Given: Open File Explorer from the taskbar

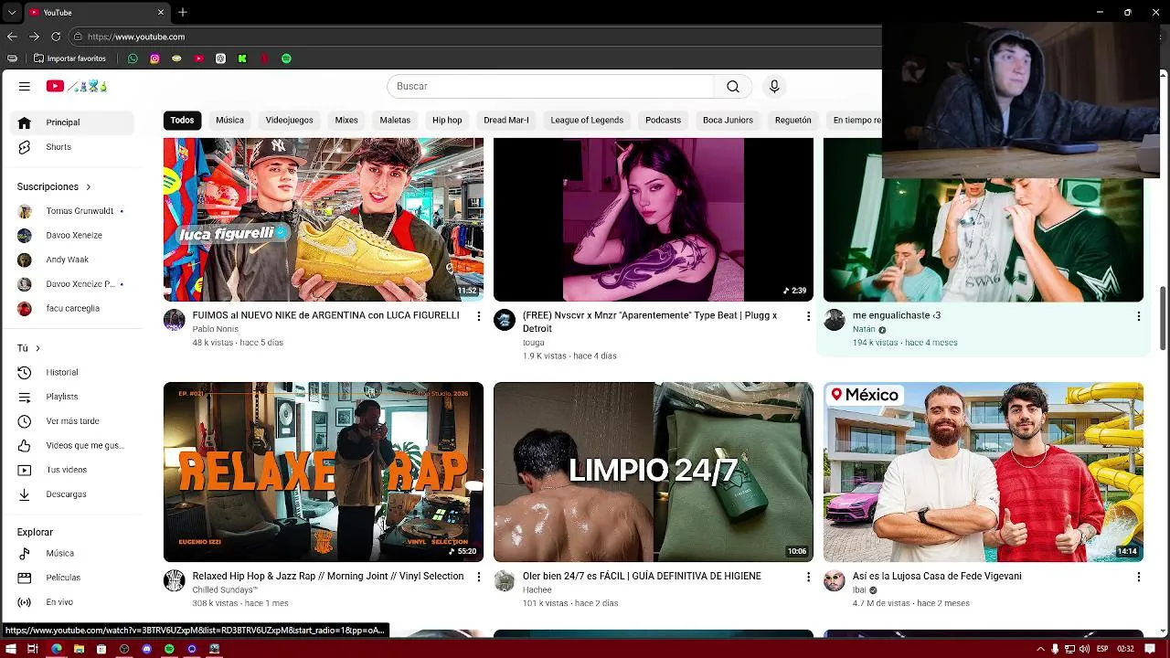Looking at the screenshot, I should [79, 649].
